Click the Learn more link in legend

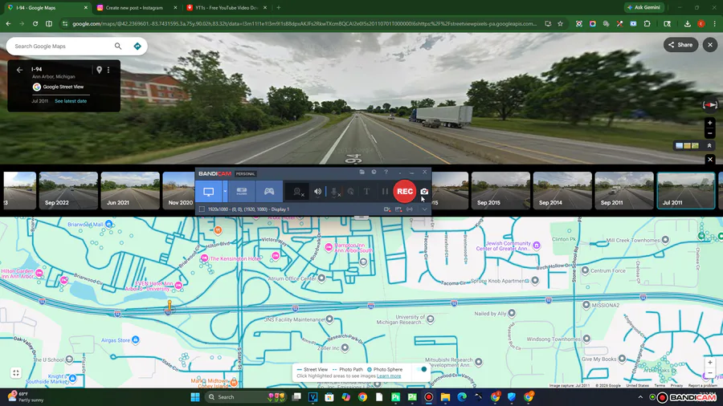pos(389,376)
